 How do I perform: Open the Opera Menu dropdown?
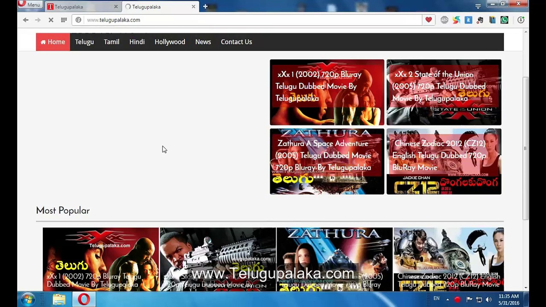tap(30, 5)
